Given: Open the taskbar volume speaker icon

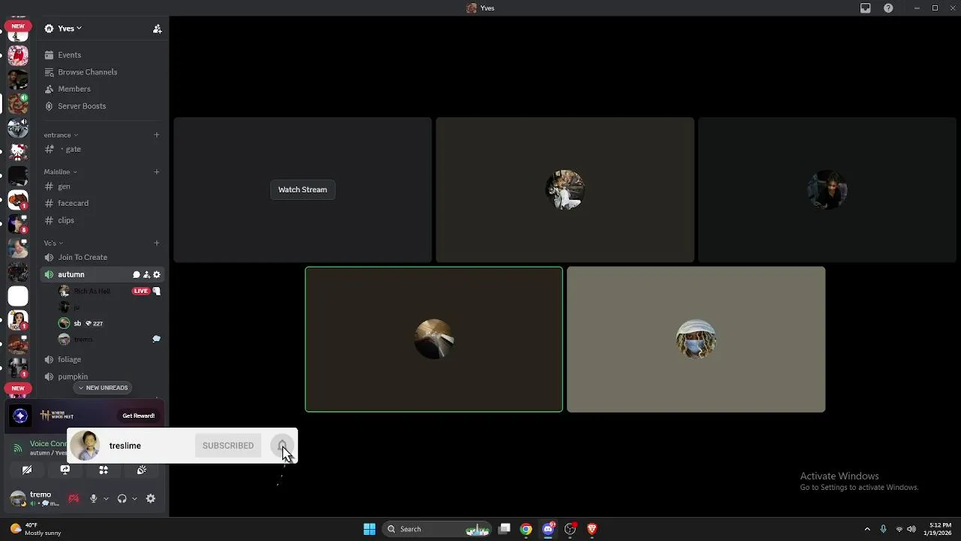Looking at the screenshot, I should coord(911,529).
